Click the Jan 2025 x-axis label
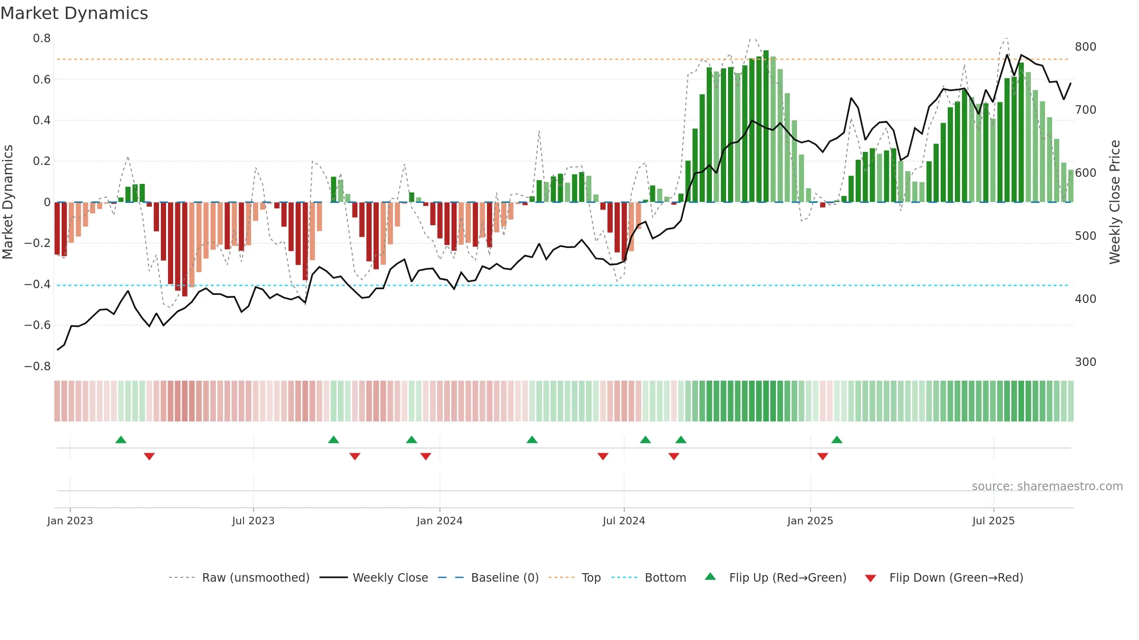Image resolution: width=1139 pixels, height=640 pixels. 811,521
